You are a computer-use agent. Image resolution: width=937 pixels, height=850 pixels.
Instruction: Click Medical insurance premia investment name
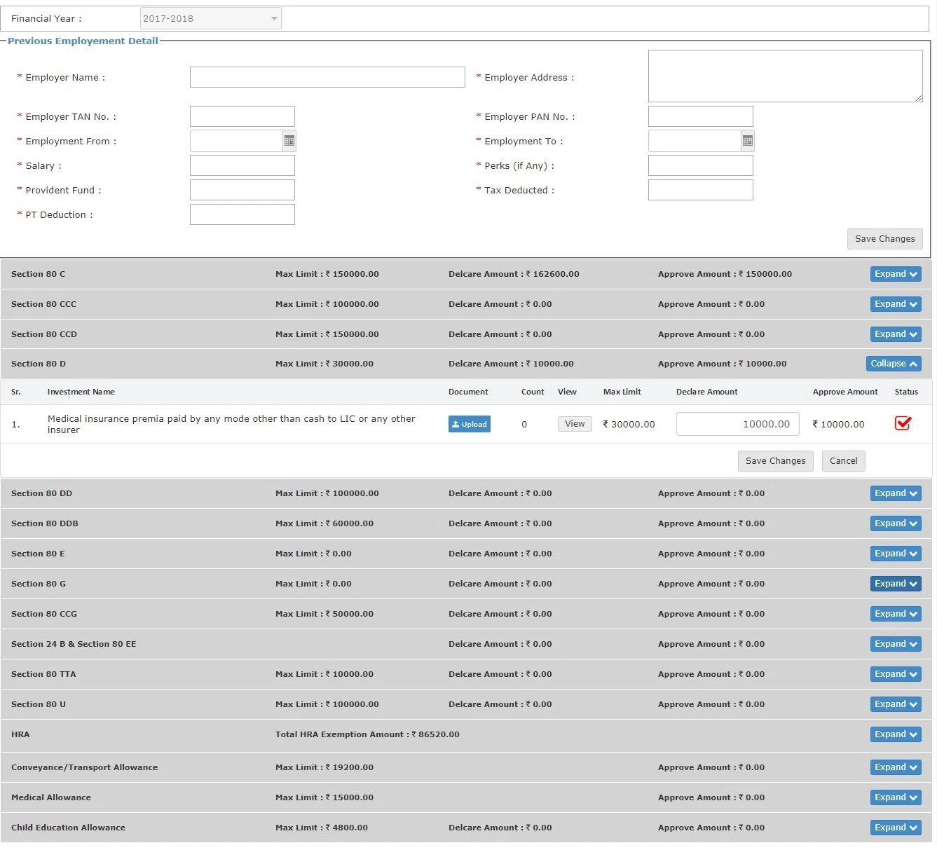(231, 424)
